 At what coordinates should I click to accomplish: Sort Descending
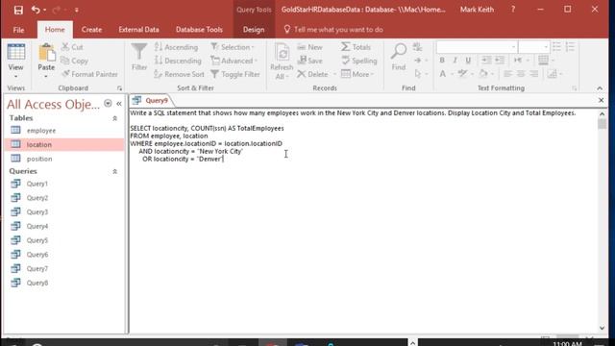(x=178, y=61)
